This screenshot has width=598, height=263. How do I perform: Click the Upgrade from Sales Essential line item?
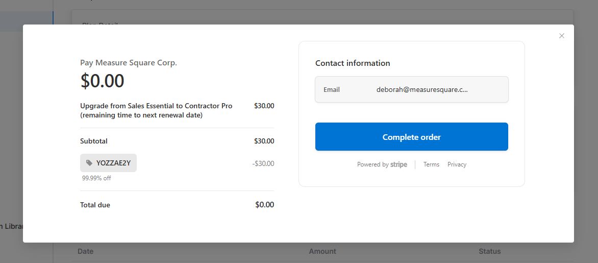[x=156, y=110]
